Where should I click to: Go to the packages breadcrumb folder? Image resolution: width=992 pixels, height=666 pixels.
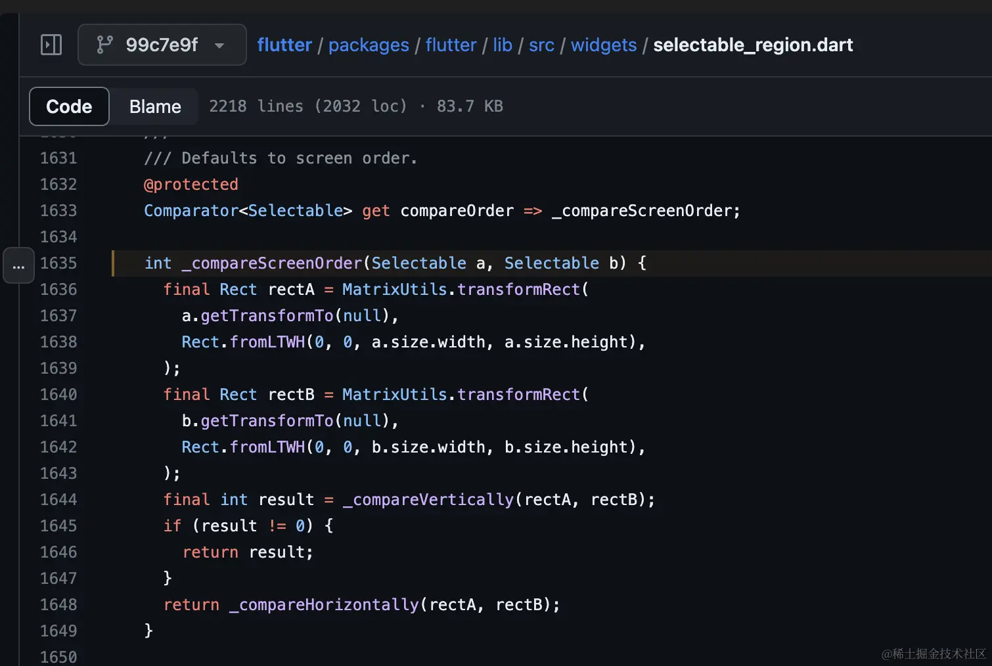[369, 45]
